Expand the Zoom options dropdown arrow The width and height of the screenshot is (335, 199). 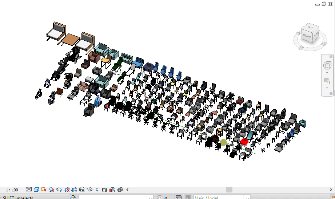click(327, 88)
